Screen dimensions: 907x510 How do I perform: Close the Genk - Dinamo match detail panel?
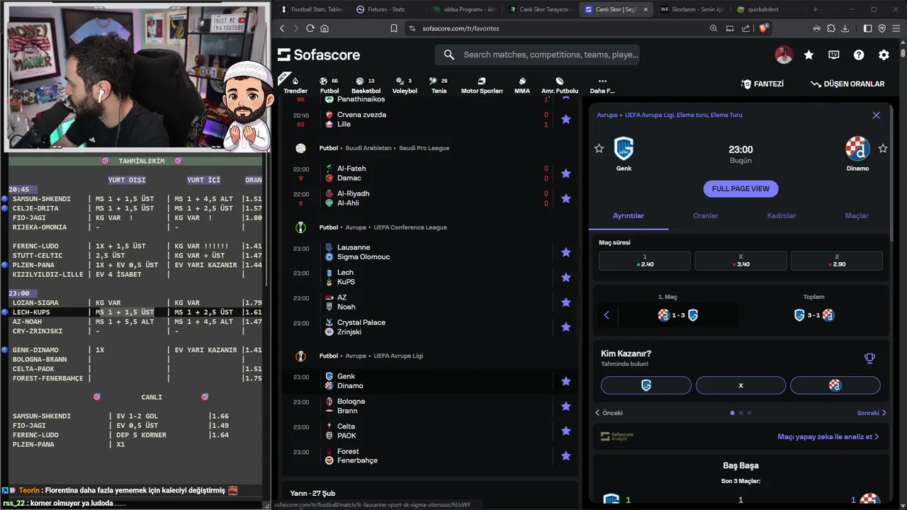(877, 115)
